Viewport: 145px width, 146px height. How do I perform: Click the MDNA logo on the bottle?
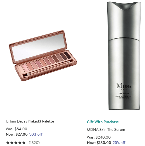(x=124, y=87)
